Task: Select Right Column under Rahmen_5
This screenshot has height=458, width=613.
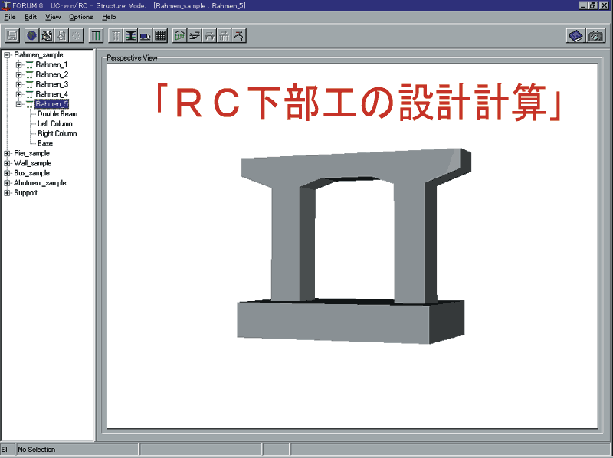Action: tap(57, 133)
